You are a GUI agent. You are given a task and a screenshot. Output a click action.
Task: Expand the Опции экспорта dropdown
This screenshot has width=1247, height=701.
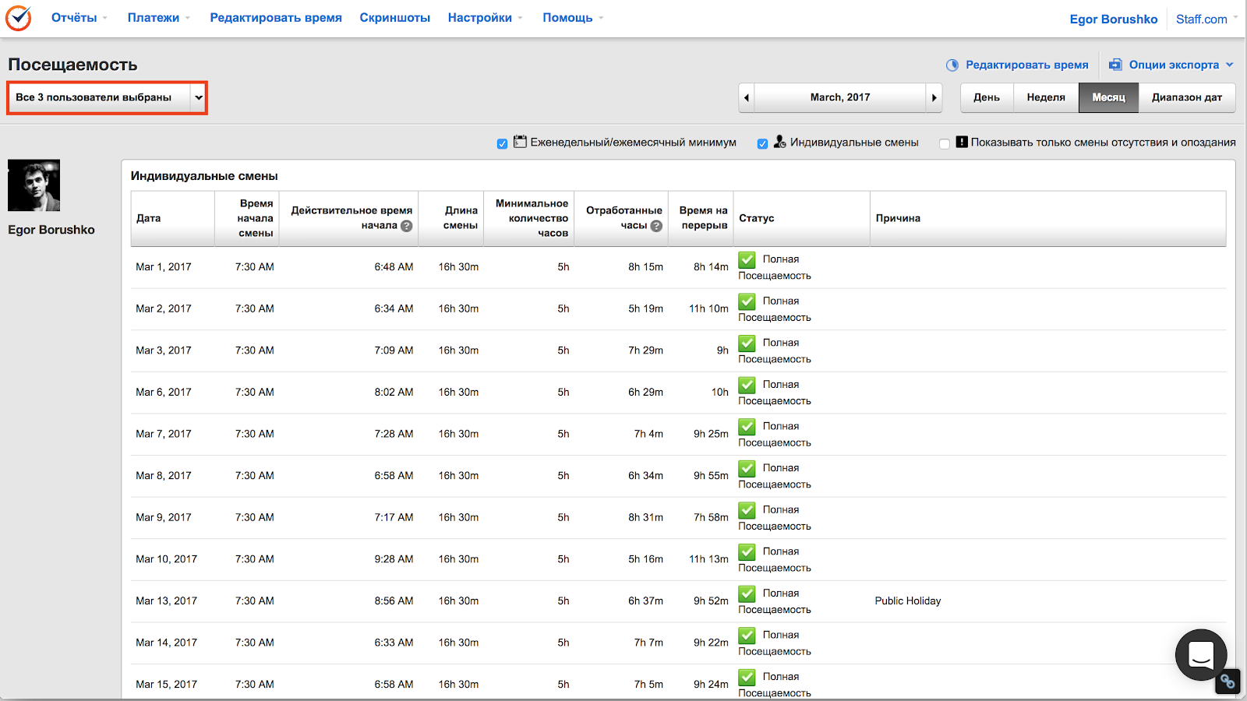tap(1229, 65)
